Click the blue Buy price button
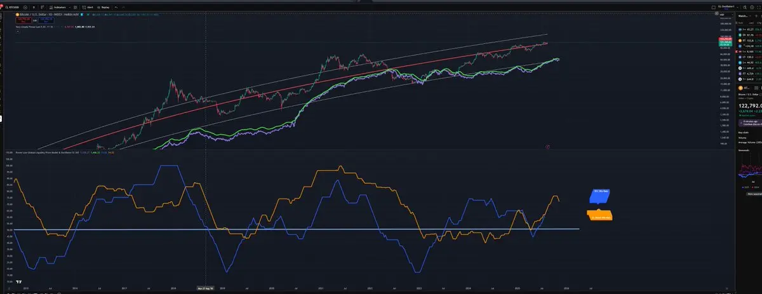The width and height of the screenshot is (762, 294). tap(46, 20)
